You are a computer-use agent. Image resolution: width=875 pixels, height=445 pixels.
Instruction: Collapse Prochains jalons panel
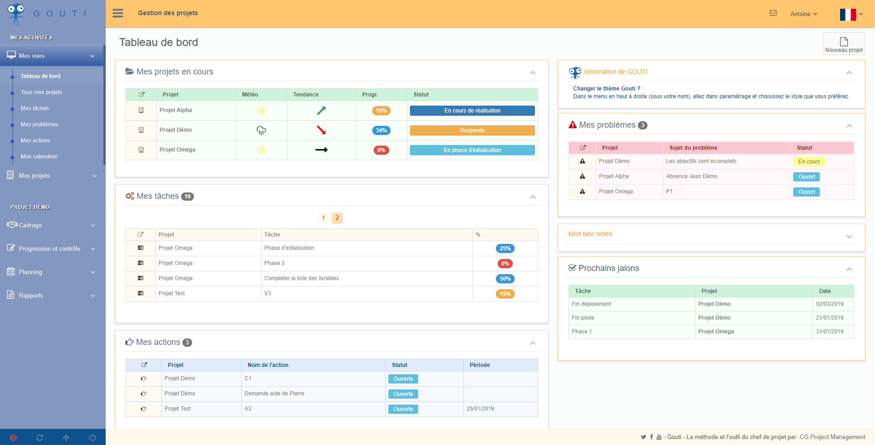tap(849, 269)
